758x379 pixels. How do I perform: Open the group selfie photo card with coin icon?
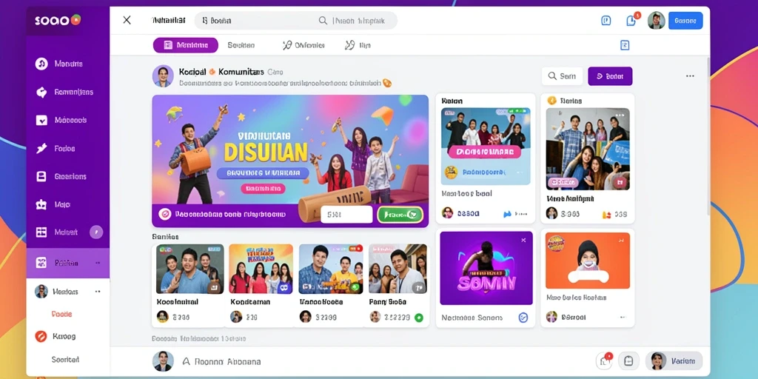click(x=588, y=149)
